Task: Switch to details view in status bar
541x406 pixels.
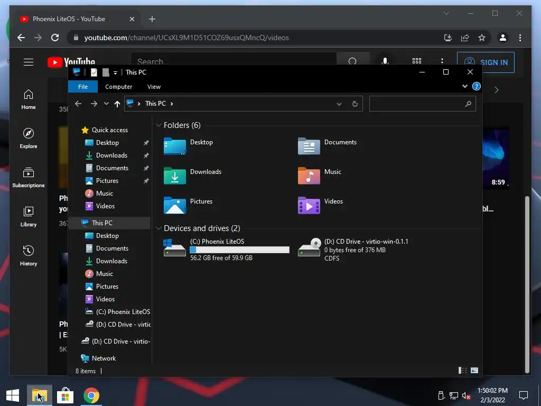Action: click(463, 371)
